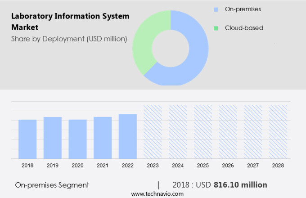Click the 2022 bar, tallest solid bar

[128, 136]
